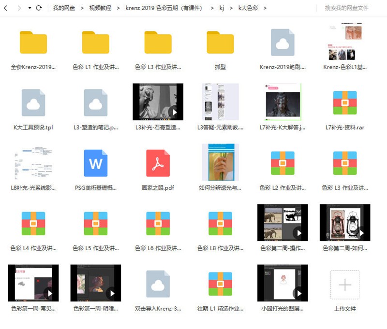Go to 我的网盘 in the breadcrumb
The image size is (387, 329).
[63, 8]
